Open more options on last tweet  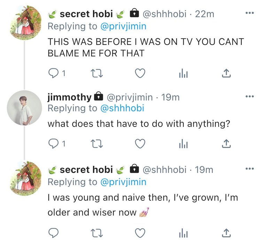click(249, 169)
